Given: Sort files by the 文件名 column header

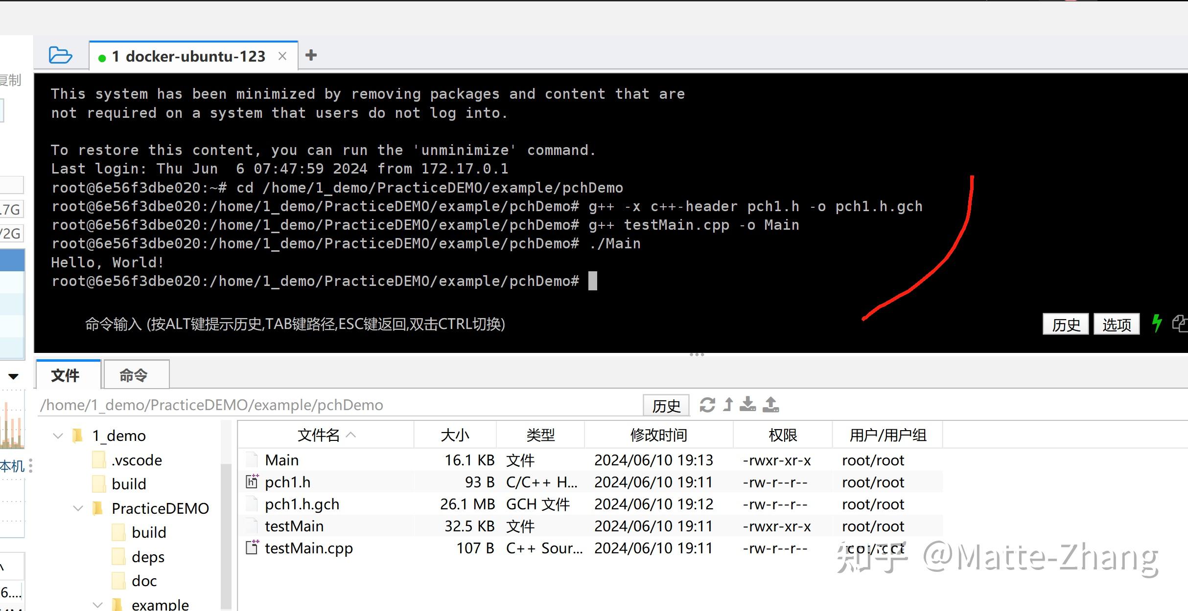Looking at the screenshot, I should 318,435.
